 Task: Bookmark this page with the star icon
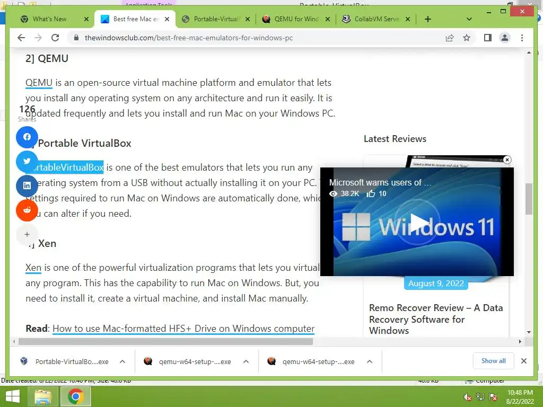[467, 38]
